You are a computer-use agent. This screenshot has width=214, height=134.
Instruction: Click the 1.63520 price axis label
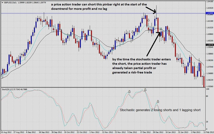tap(210, 8)
